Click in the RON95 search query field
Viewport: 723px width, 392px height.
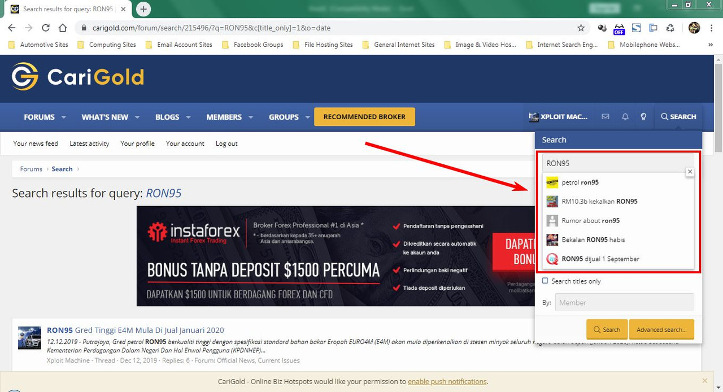[618, 163]
